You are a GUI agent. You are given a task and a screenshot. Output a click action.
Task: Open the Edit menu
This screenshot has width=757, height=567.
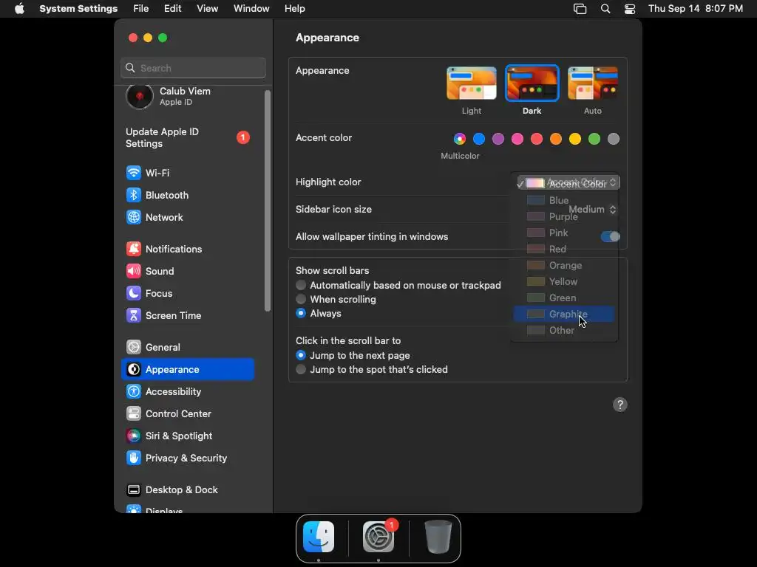coord(172,9)
